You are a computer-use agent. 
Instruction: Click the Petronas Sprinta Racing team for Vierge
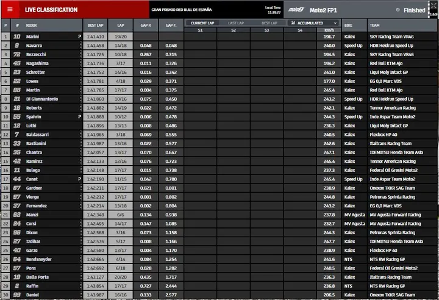coord(392,197)
